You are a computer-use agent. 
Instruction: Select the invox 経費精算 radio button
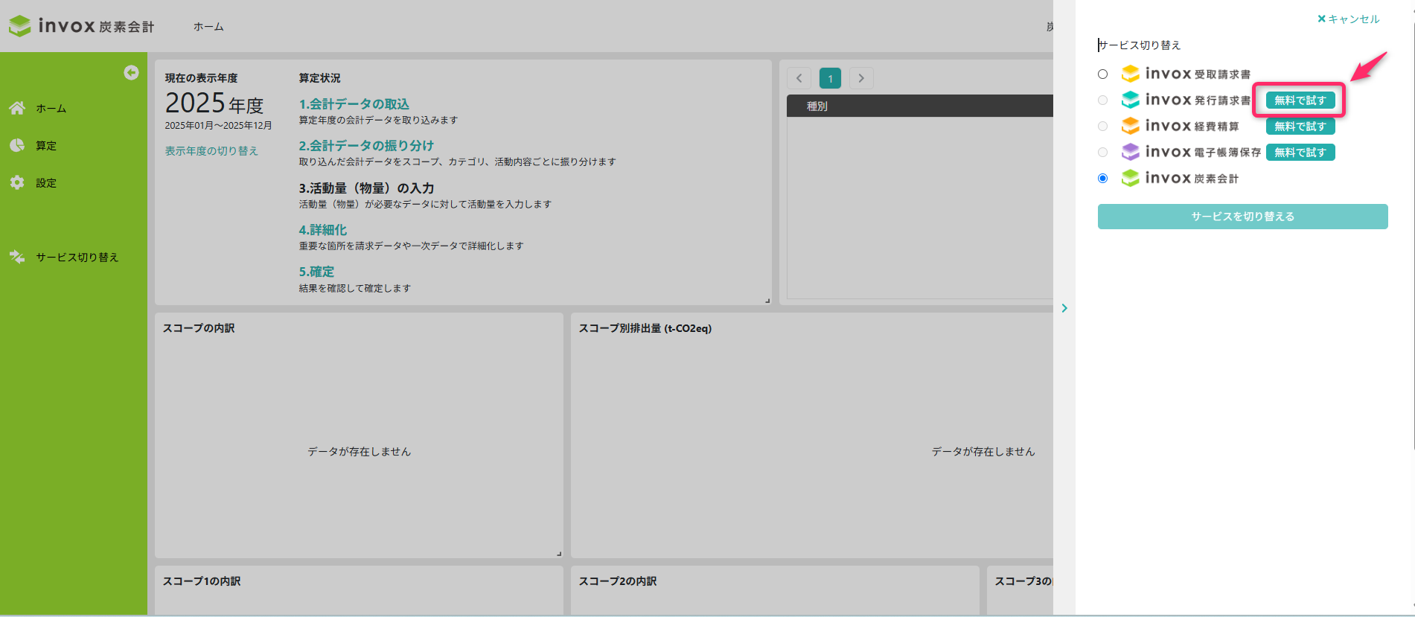tap(1102, 126)
